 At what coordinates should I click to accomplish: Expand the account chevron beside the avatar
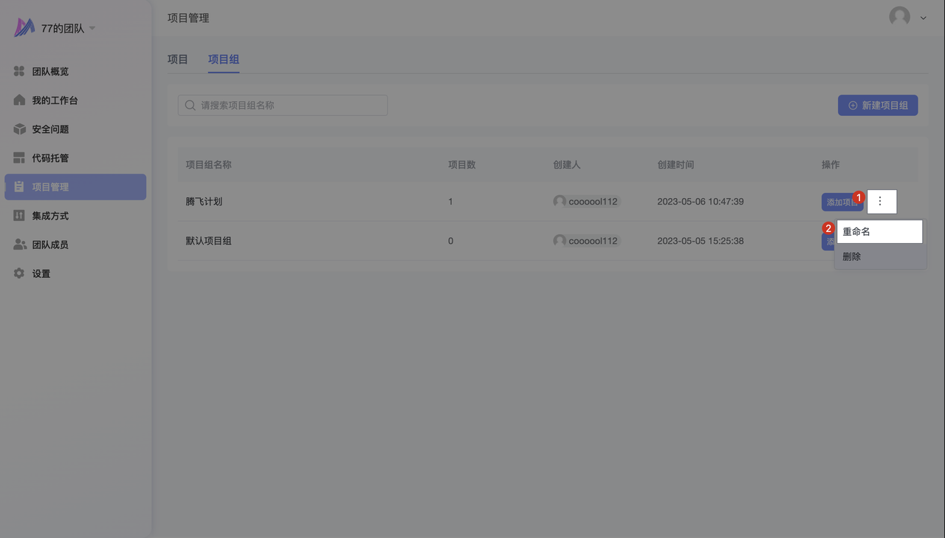pyautogui.click(x=923, y=18)
